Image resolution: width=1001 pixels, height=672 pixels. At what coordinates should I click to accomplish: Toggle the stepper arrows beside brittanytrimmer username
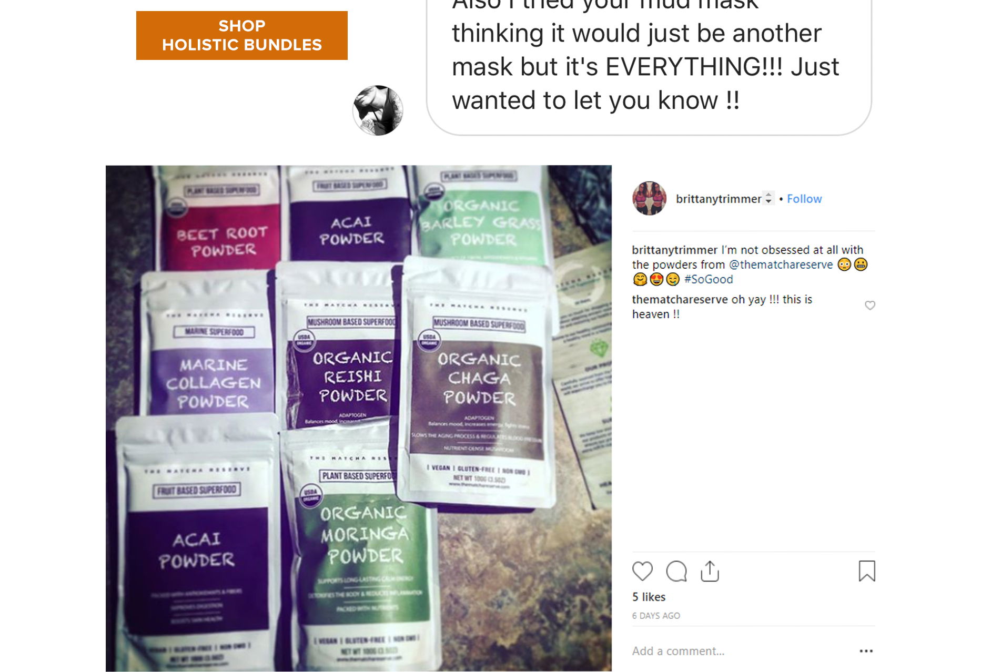pyautogui.click(x=769, y=198)
